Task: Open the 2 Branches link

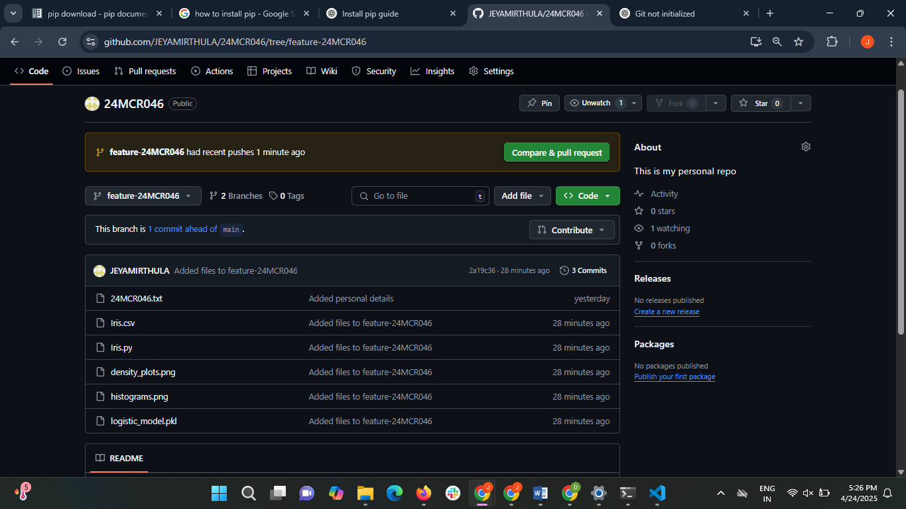Action: [236, 196]
